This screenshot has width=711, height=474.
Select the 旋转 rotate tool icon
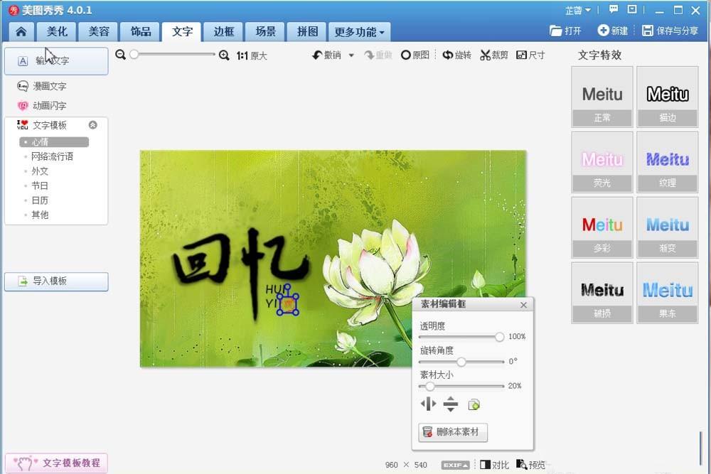456,55
